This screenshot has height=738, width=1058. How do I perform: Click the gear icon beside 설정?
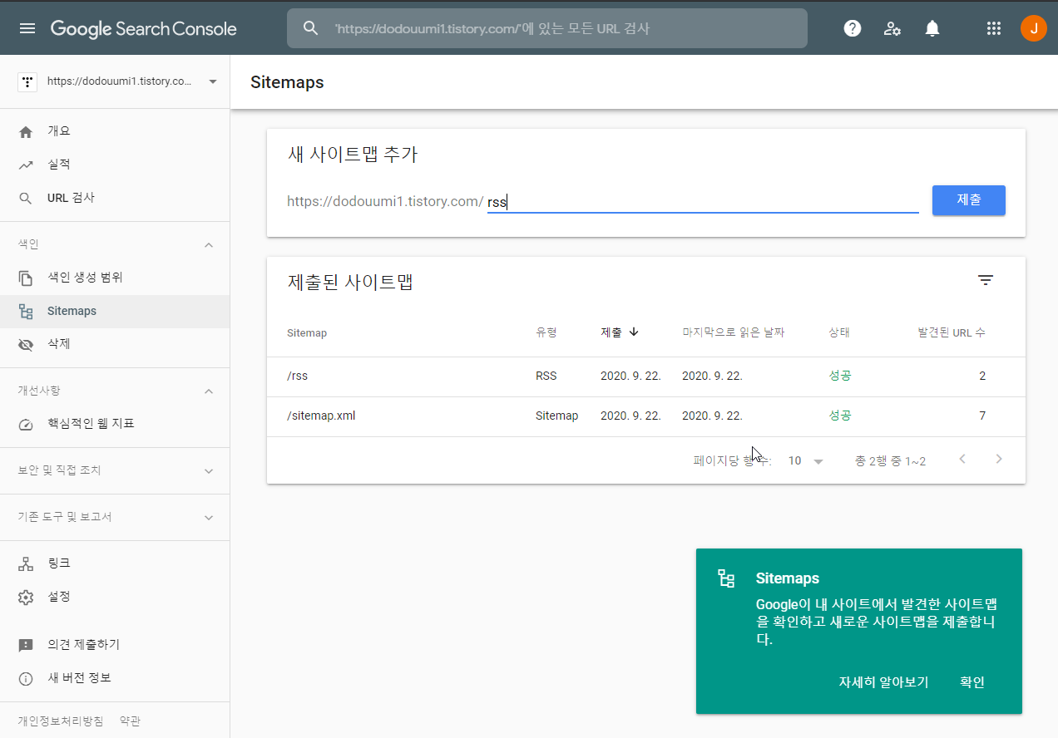(x=26, y=597)
